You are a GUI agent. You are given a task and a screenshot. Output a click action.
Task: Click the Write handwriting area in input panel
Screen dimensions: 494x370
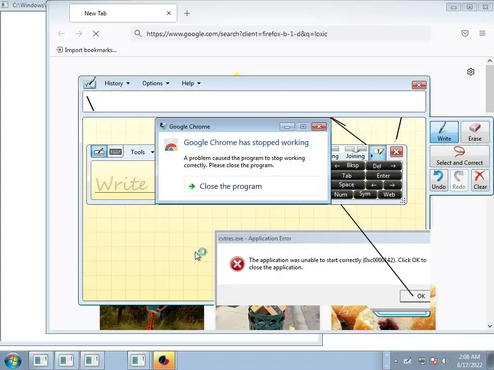123,180
